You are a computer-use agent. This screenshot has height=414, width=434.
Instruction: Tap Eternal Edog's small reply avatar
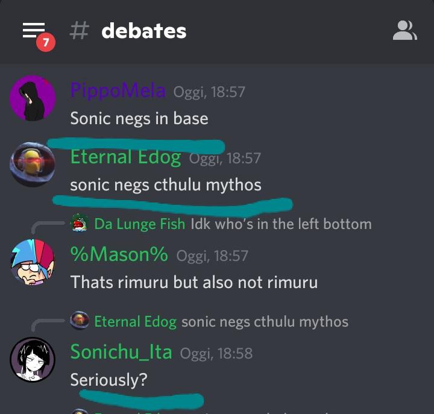point(80,321)
